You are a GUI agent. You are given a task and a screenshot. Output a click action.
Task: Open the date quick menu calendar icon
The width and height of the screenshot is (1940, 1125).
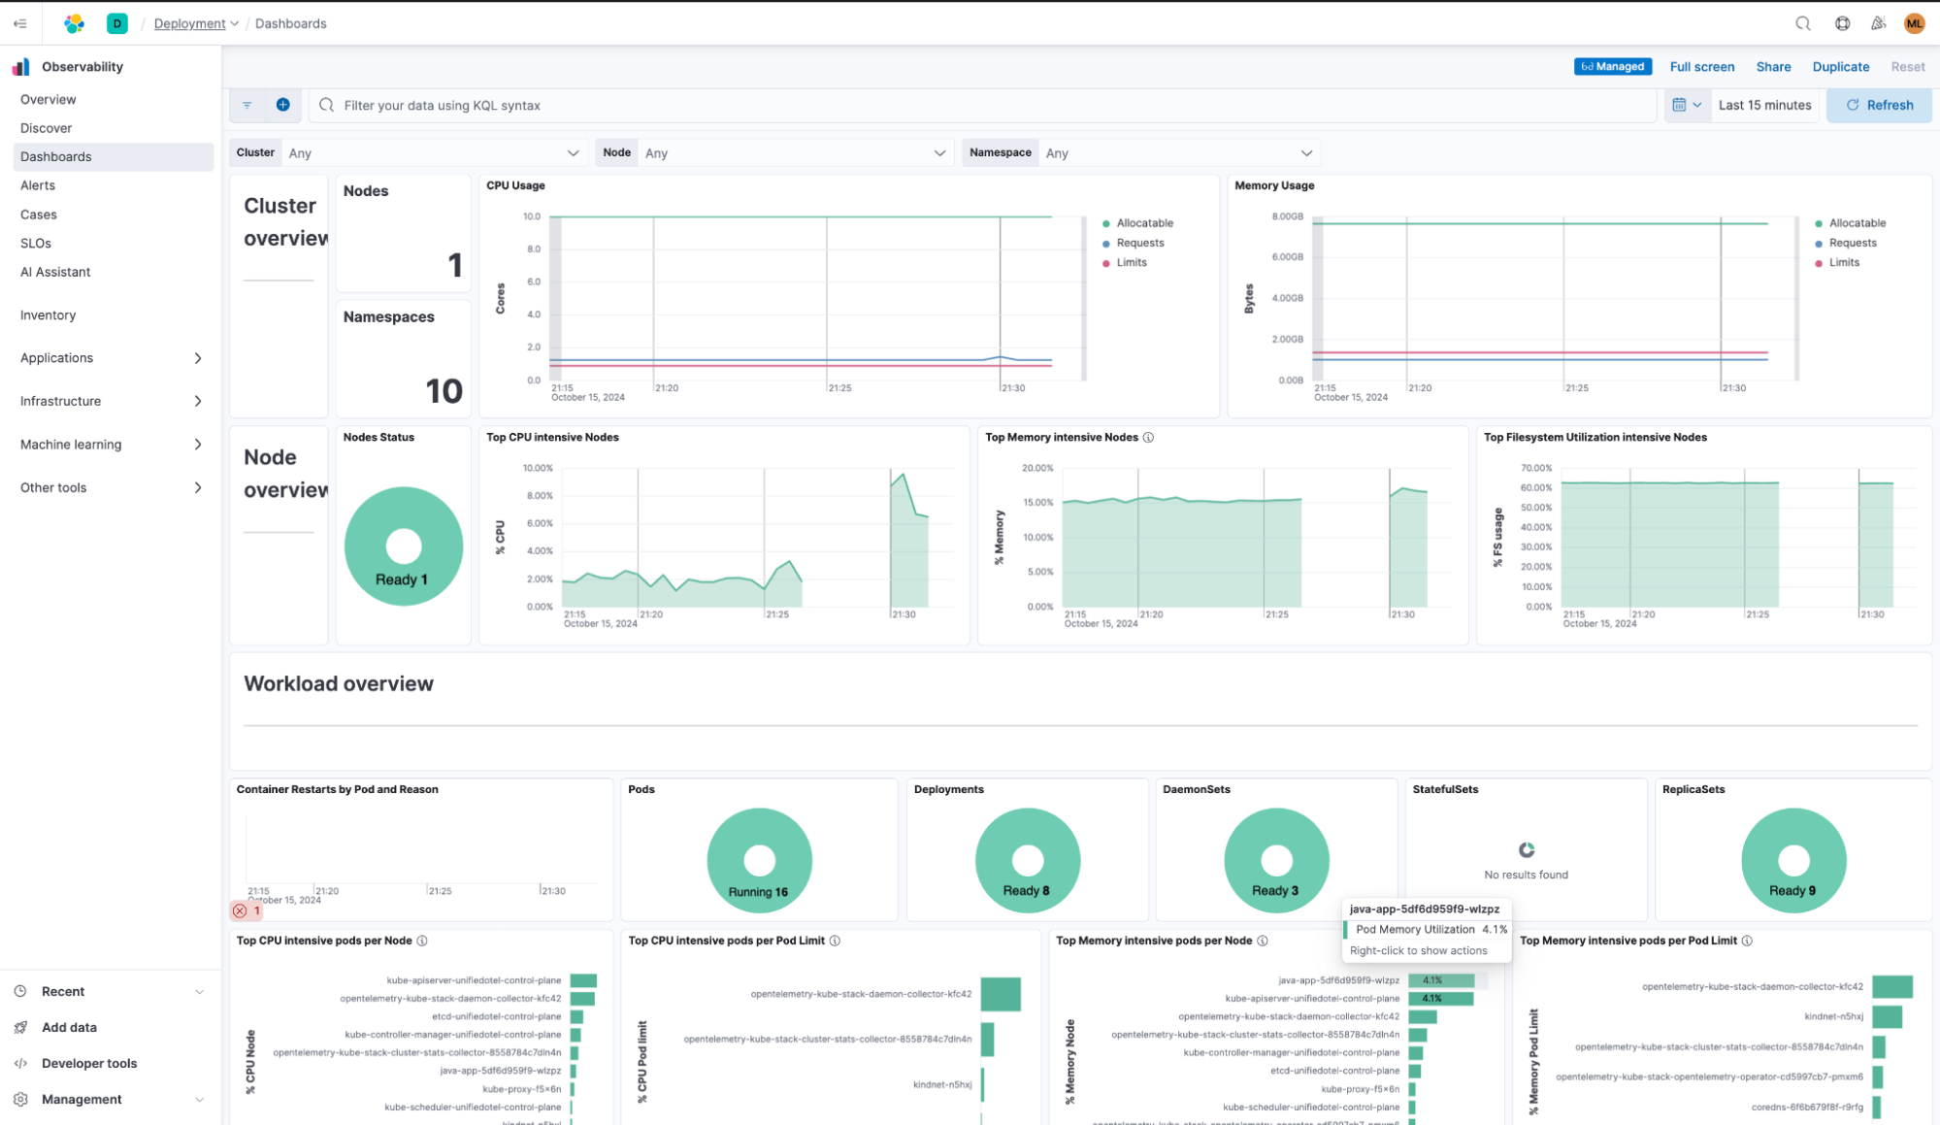pyautogui.click(x=1687, y=105)
